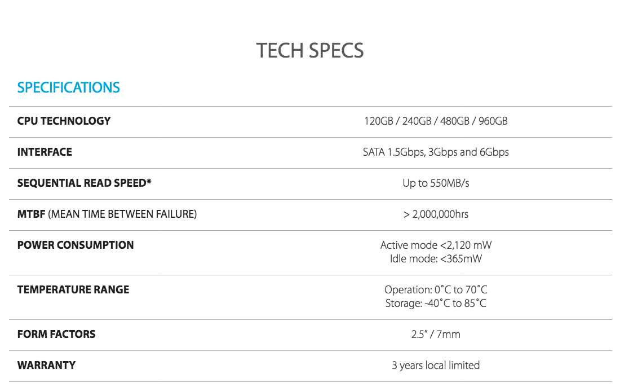Click the Operation: 0°C to 70°C text
The image size is (620, 391).
[436, 289]
